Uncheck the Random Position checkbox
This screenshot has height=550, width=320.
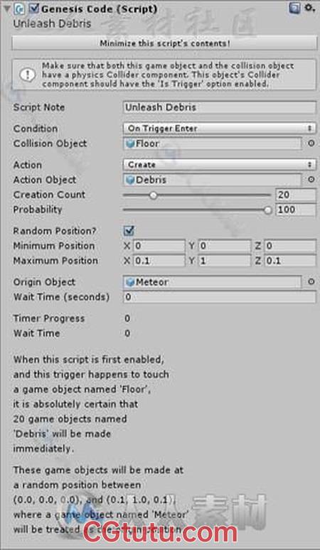coord(129,231)
